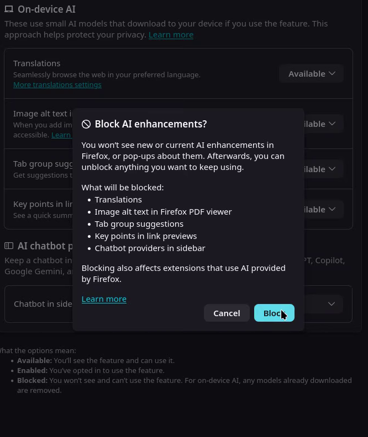Click the laptop icon beside On-device AI
The width and height of the screenshot is (368, 437).
click(9, 9)
